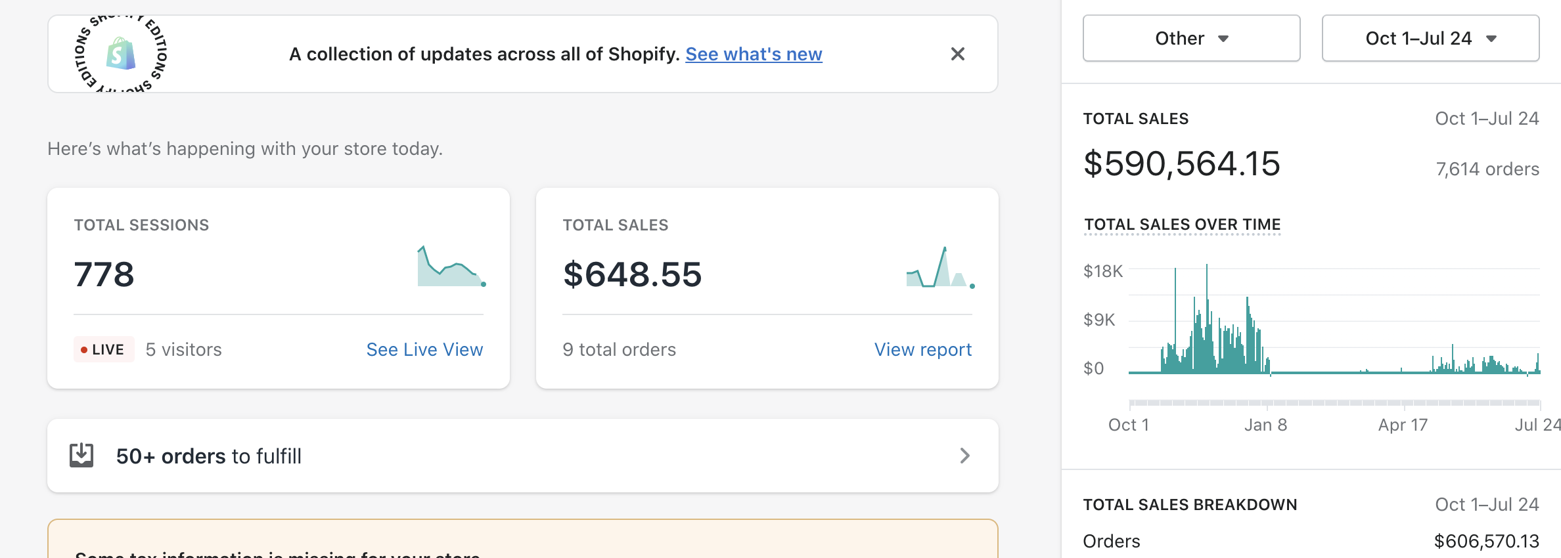Click the Total Sales Over Time heading

[x=1182, y=225]
